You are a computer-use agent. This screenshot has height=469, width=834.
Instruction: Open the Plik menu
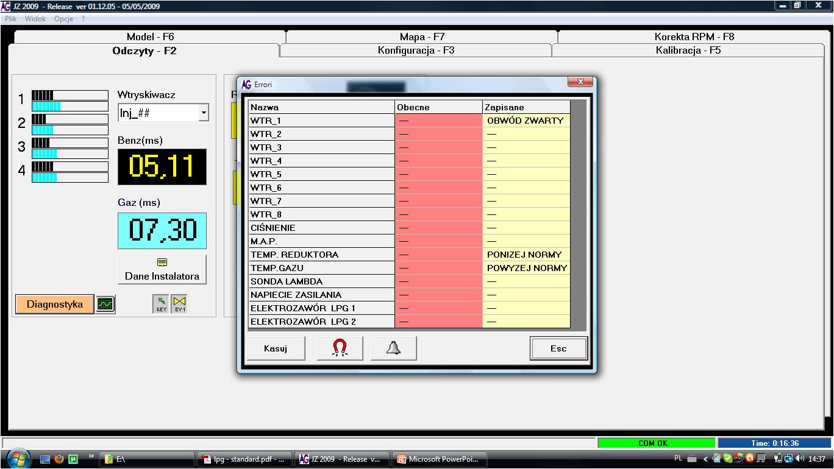pos(11,19)
